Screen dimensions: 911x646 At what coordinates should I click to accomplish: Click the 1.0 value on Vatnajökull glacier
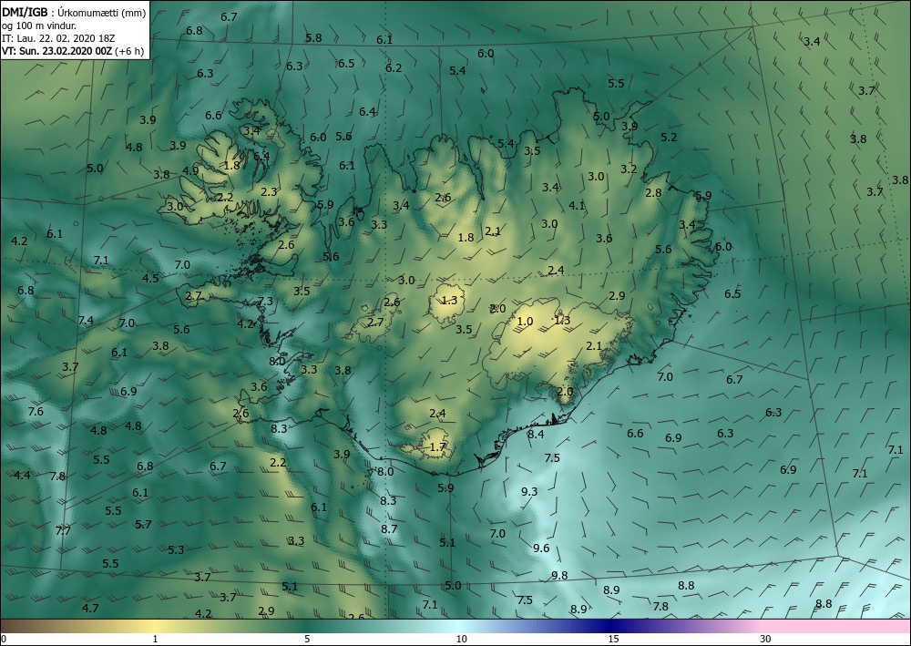coord(525,322)
